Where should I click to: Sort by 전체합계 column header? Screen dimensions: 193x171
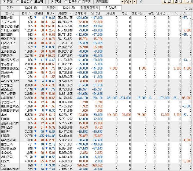tap(80, 13)
